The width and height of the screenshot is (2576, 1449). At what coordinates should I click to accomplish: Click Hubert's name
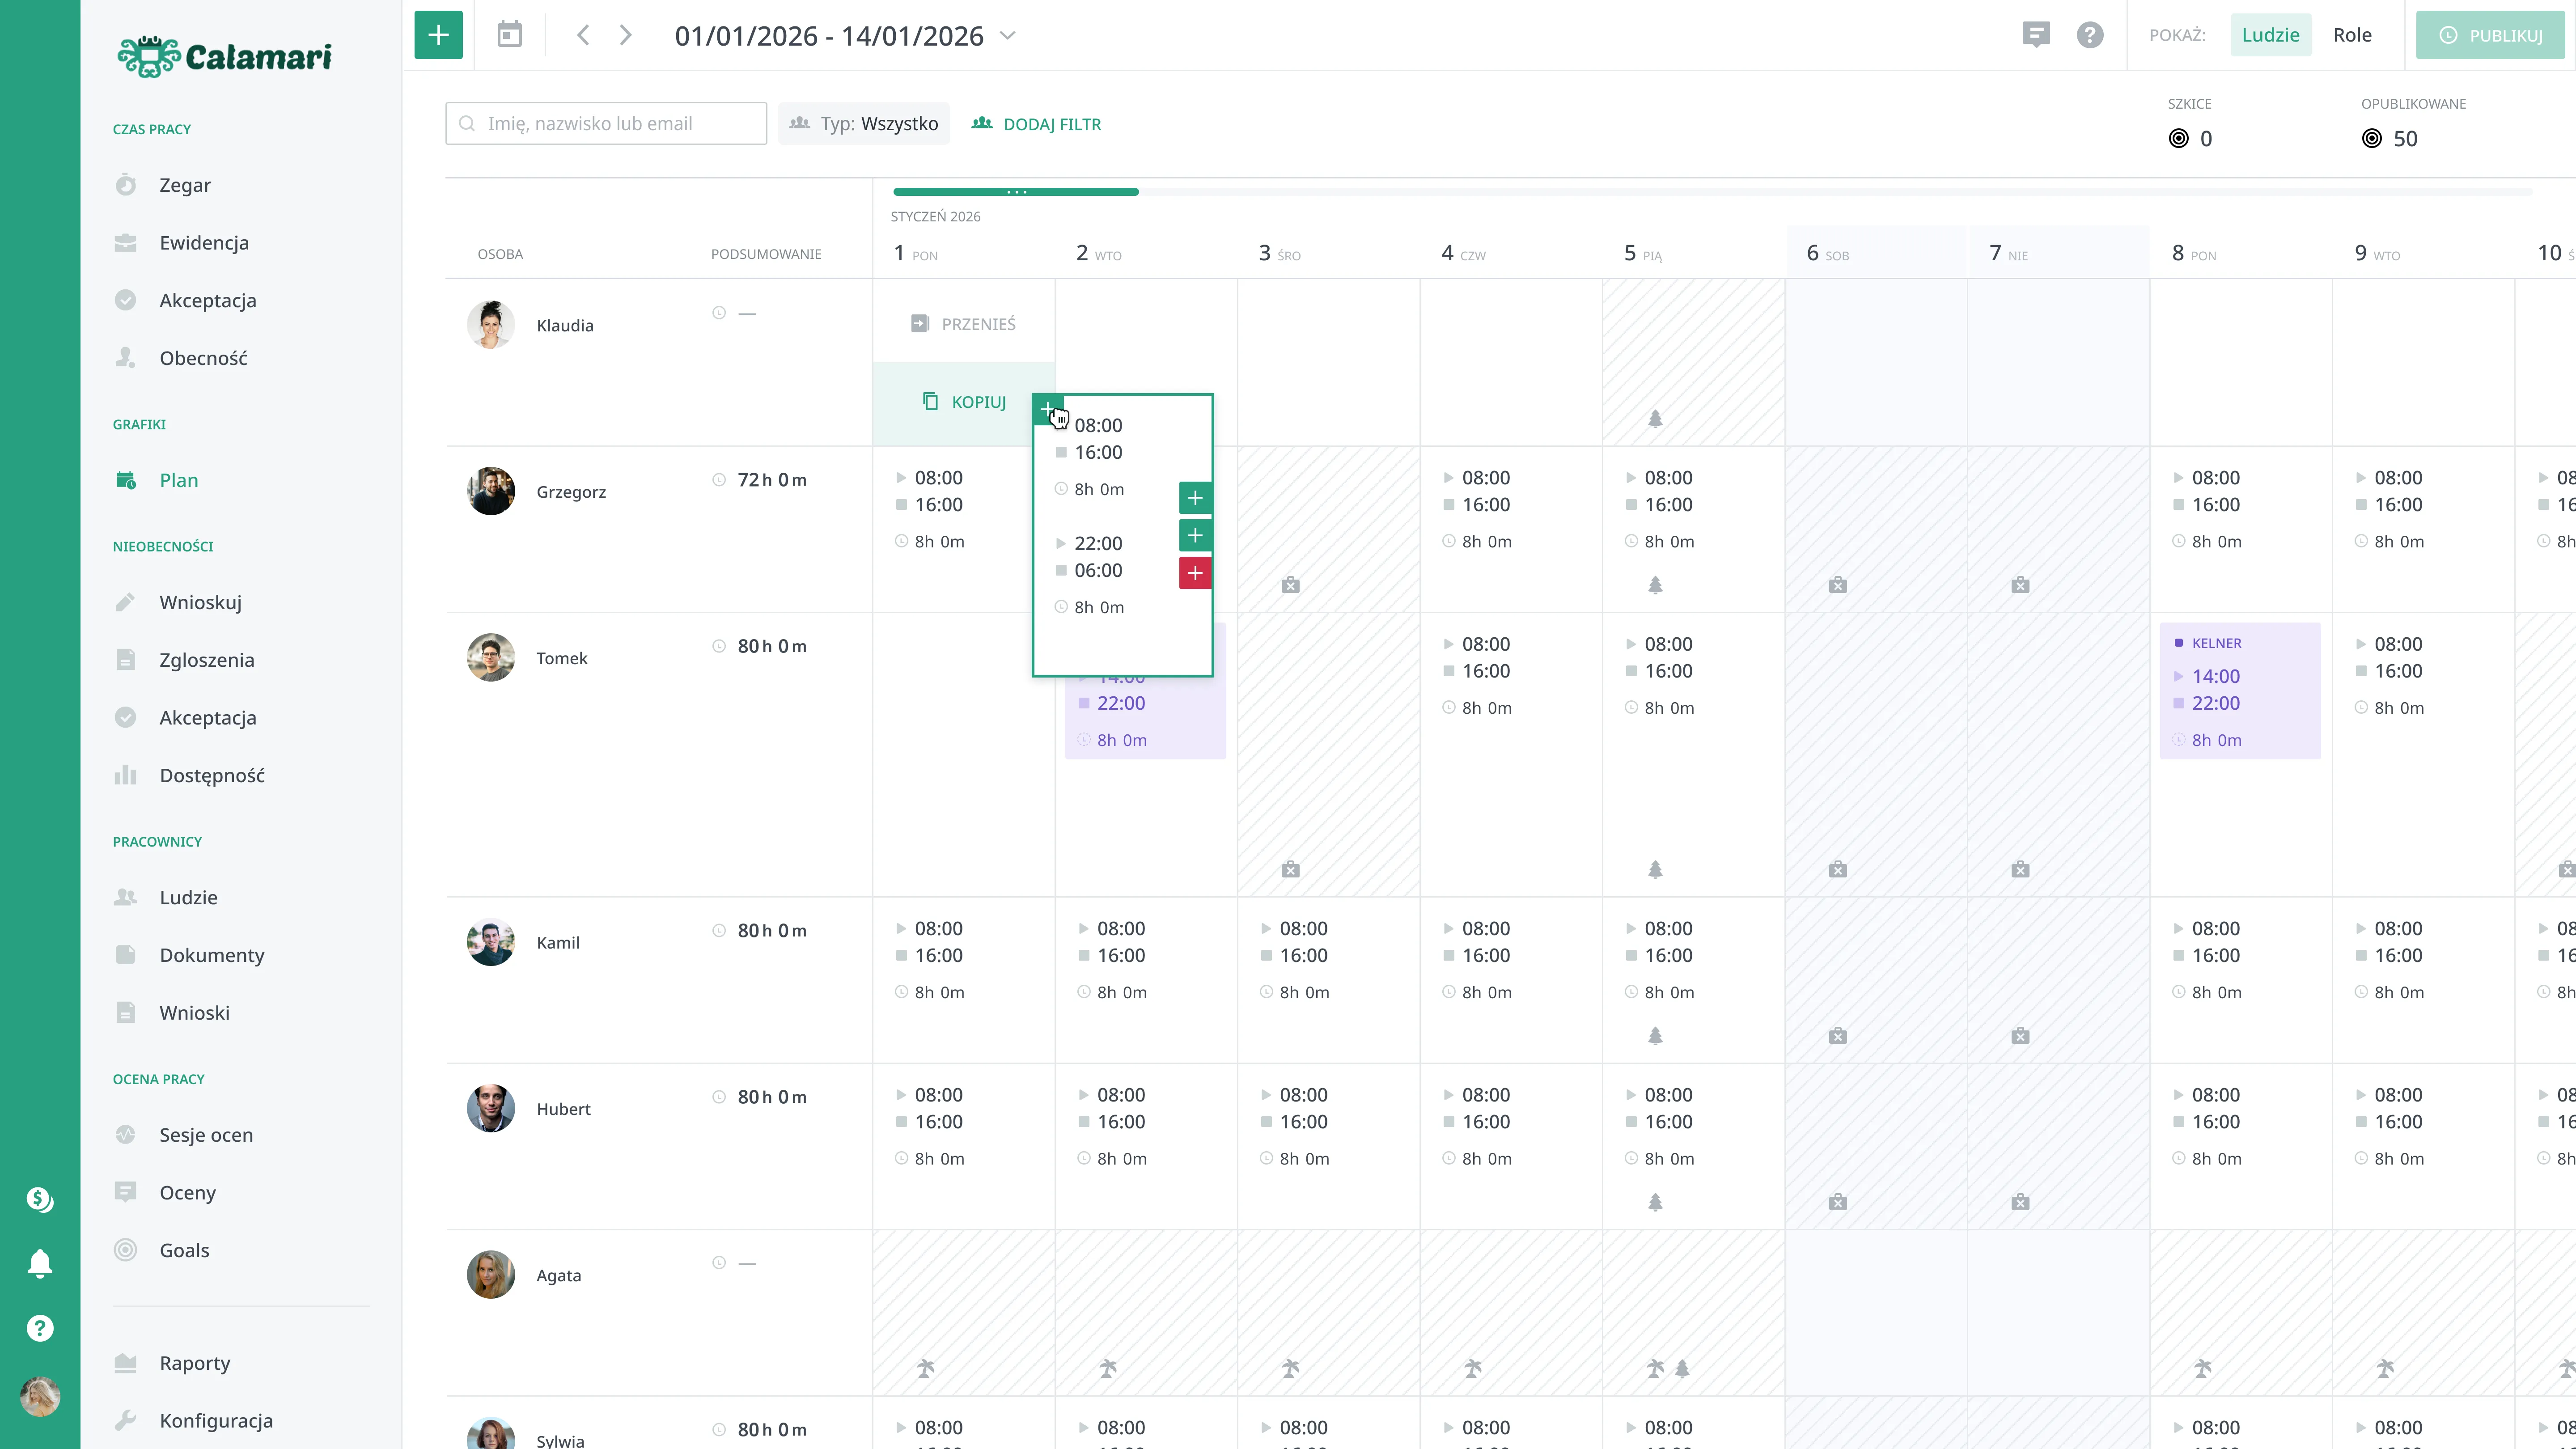click(563, 1109)
